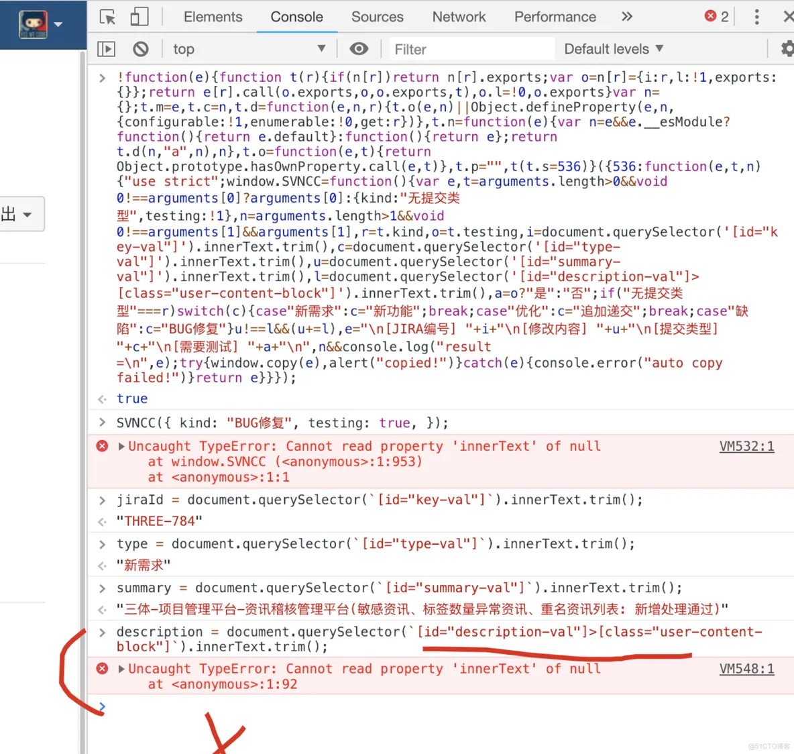Click the type = document.querySelector command
This screenshot has height=754, width=794.
[376, 544]
